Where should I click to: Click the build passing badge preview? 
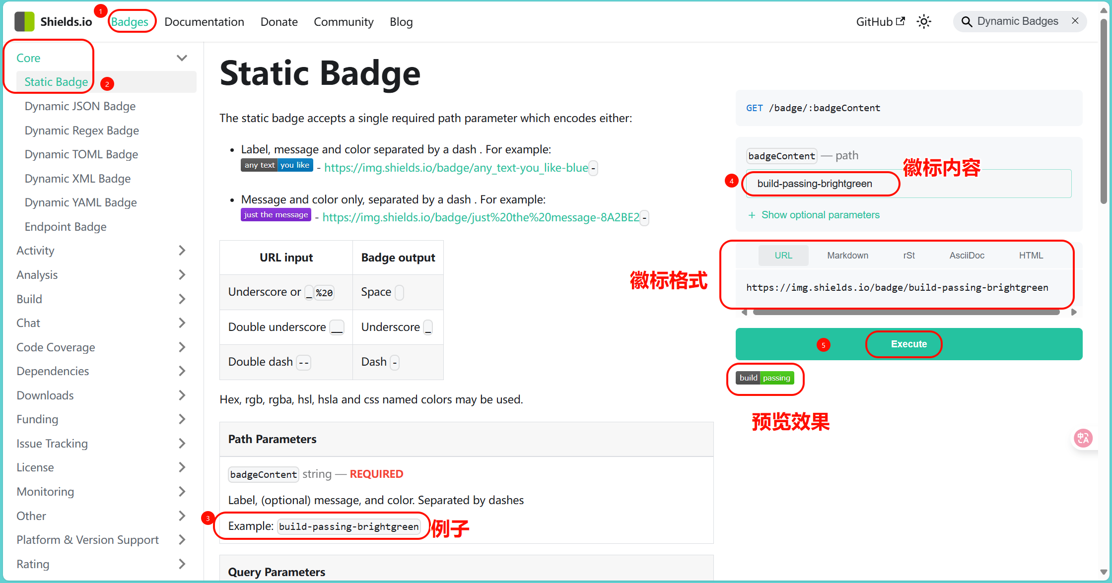[764, 378]
